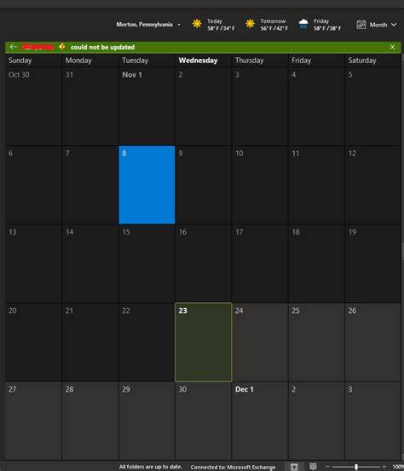The image size is (404, 471).
Task: Click the zoom slider handle
Action: pos(356,467)
